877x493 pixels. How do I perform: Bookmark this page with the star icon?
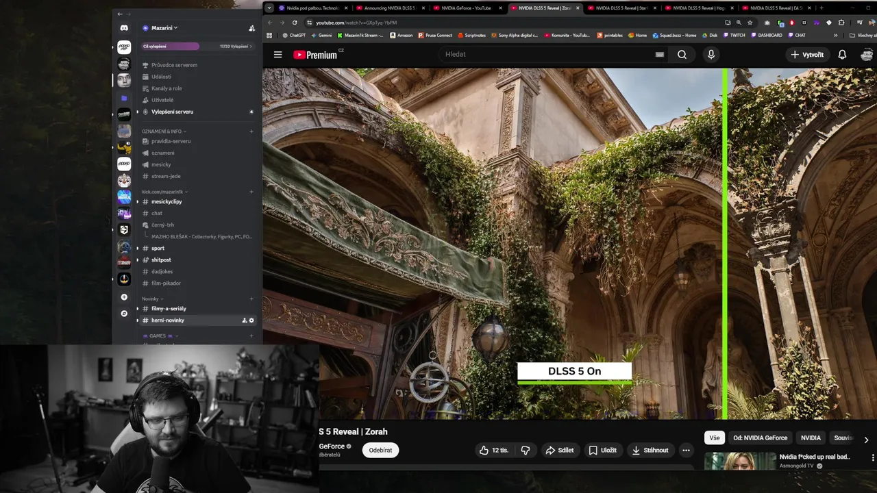point(750,23)
